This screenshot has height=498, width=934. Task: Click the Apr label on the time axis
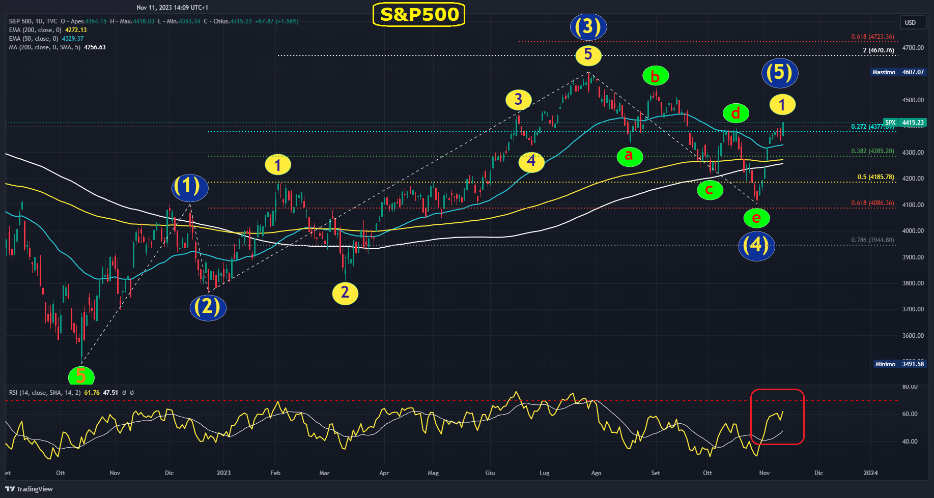tap(384, 473)
